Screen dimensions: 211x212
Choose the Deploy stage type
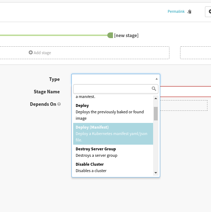pos(113,112)
